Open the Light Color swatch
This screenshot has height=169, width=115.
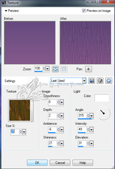click(102, 98)
